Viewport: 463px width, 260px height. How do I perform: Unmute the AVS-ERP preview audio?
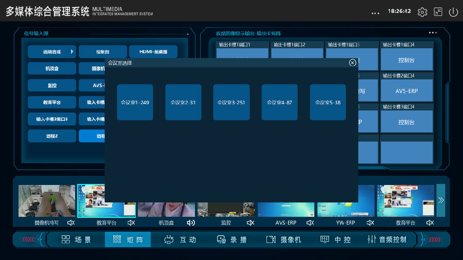[310, 222]
